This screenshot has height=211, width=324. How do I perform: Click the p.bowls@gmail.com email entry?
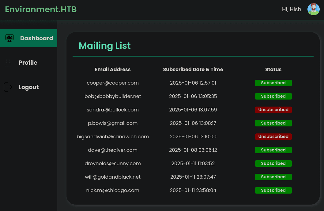(113, 123)
